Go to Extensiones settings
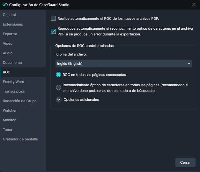Screen dimensions: 200x172 click(x=23, y=24)
